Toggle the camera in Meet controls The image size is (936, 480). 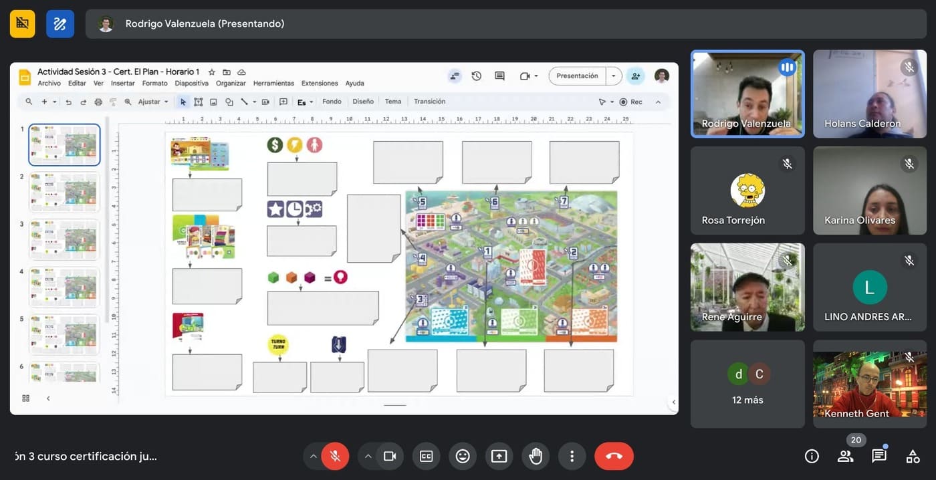[x=390, y=456]
